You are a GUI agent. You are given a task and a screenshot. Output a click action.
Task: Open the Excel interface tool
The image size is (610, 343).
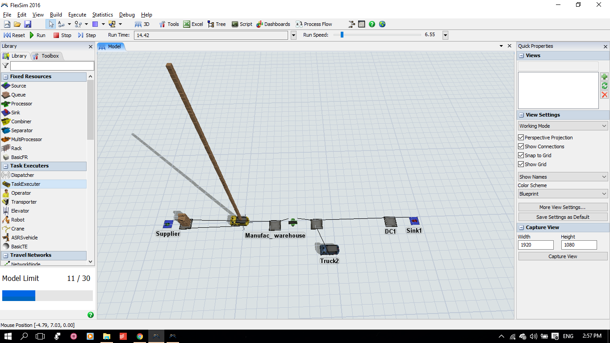[x=187, y=24]
